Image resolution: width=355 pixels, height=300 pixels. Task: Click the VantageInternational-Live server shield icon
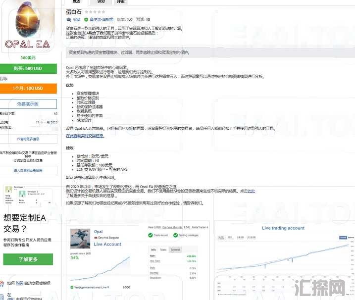tap(72, 287)
